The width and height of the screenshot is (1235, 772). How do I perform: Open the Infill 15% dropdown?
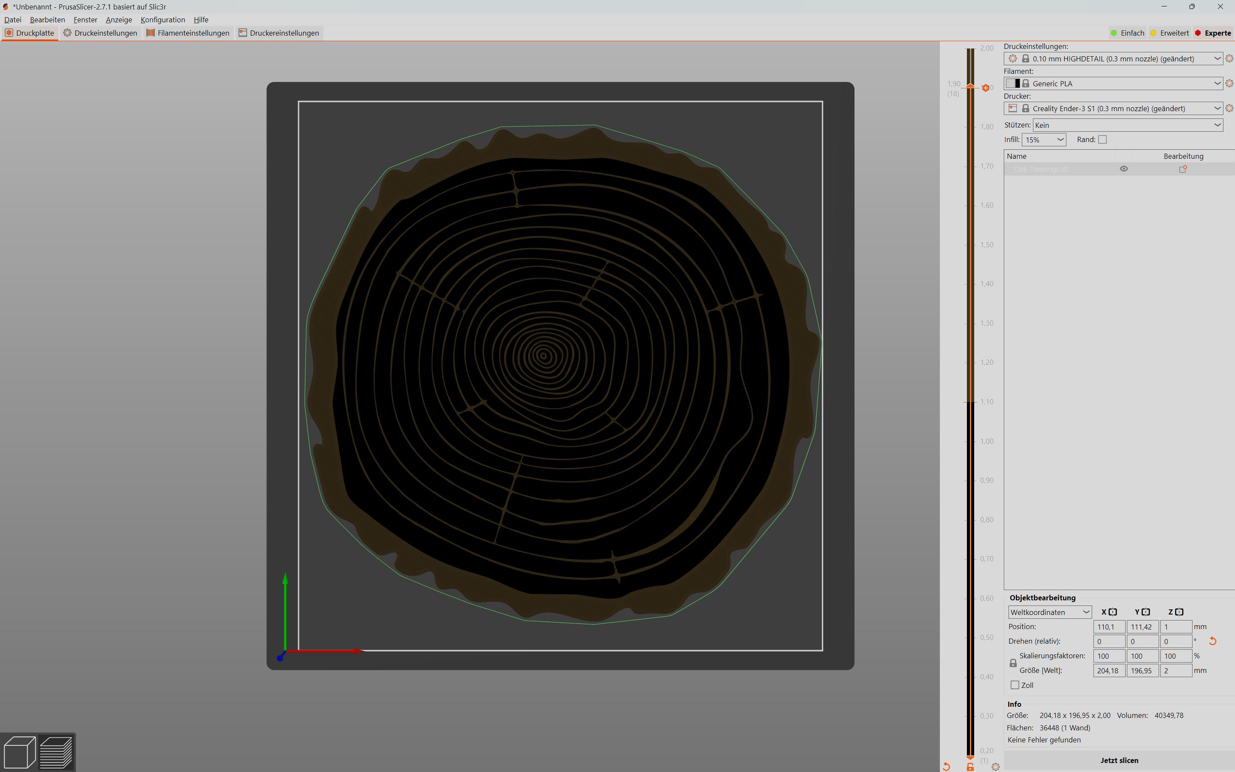(x=1044, y=140)
